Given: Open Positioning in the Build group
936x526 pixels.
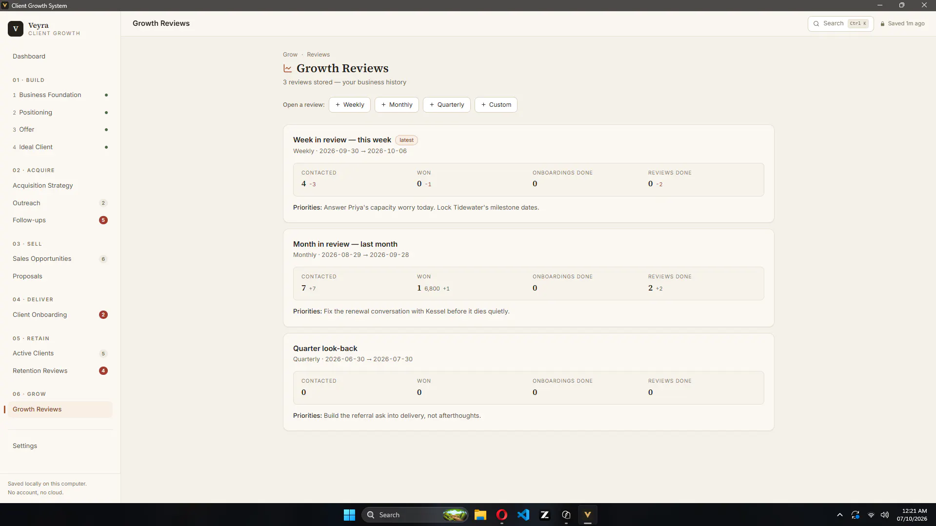Looking at the screenshot, I should click(x=60, y=113).
